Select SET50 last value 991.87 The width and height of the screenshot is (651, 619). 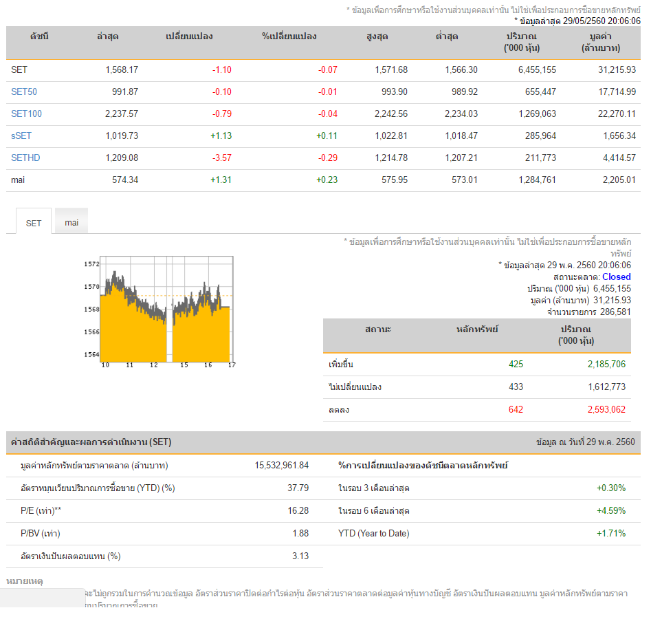(125, 91)
